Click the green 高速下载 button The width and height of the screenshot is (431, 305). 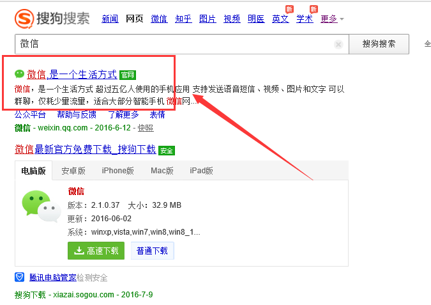click(96, 251)
